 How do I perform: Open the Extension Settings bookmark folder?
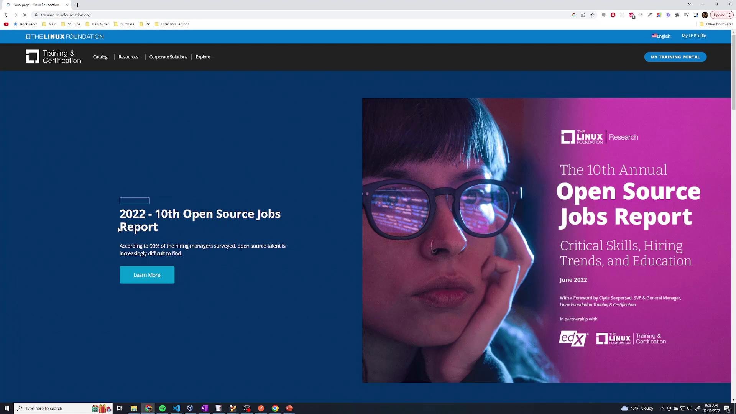172,24
